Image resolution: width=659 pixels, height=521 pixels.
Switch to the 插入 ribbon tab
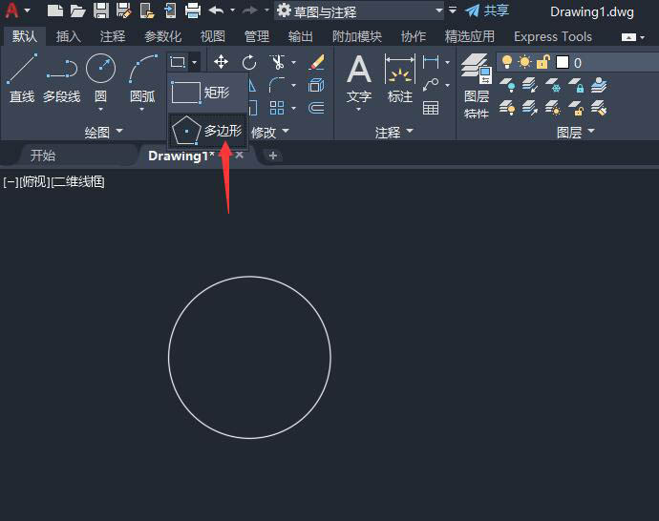click(69, 36)
